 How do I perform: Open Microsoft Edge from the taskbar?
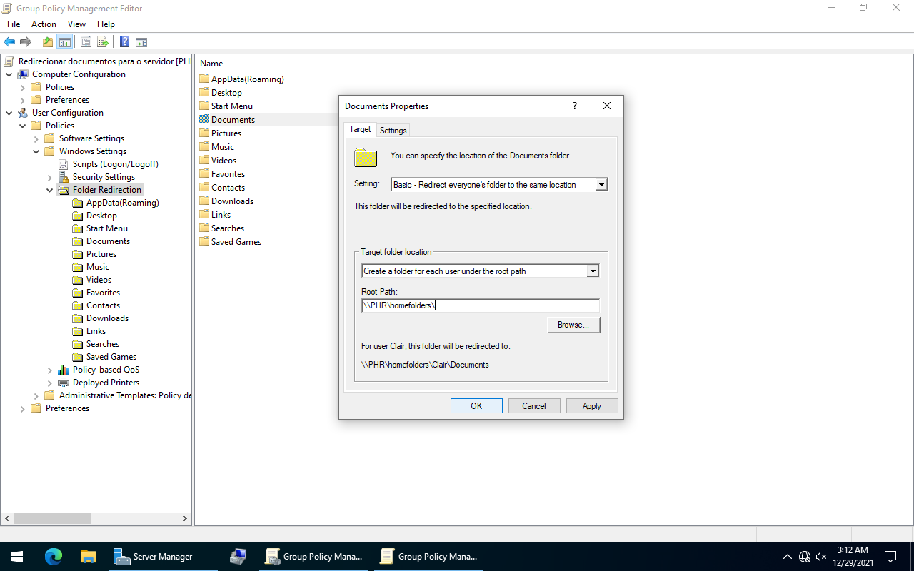tap(54, 557)
